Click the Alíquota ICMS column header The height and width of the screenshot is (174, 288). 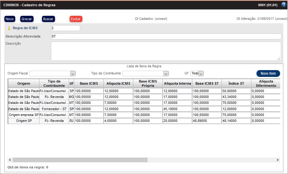118,83
